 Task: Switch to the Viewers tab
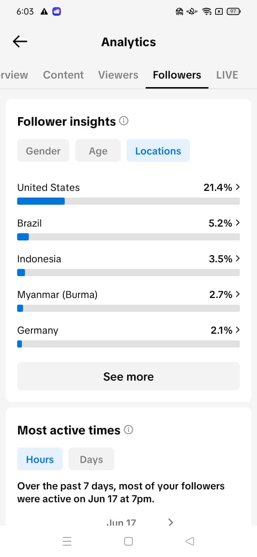click(x=118, y=75)
